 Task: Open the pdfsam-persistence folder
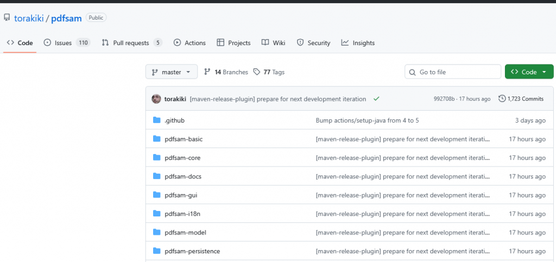point(192,251)
